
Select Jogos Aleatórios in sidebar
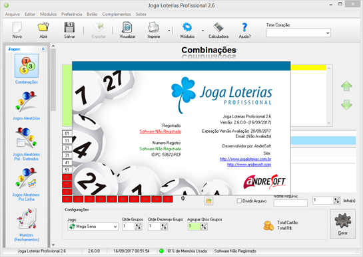pyautogui.click(x=26, y=106)
